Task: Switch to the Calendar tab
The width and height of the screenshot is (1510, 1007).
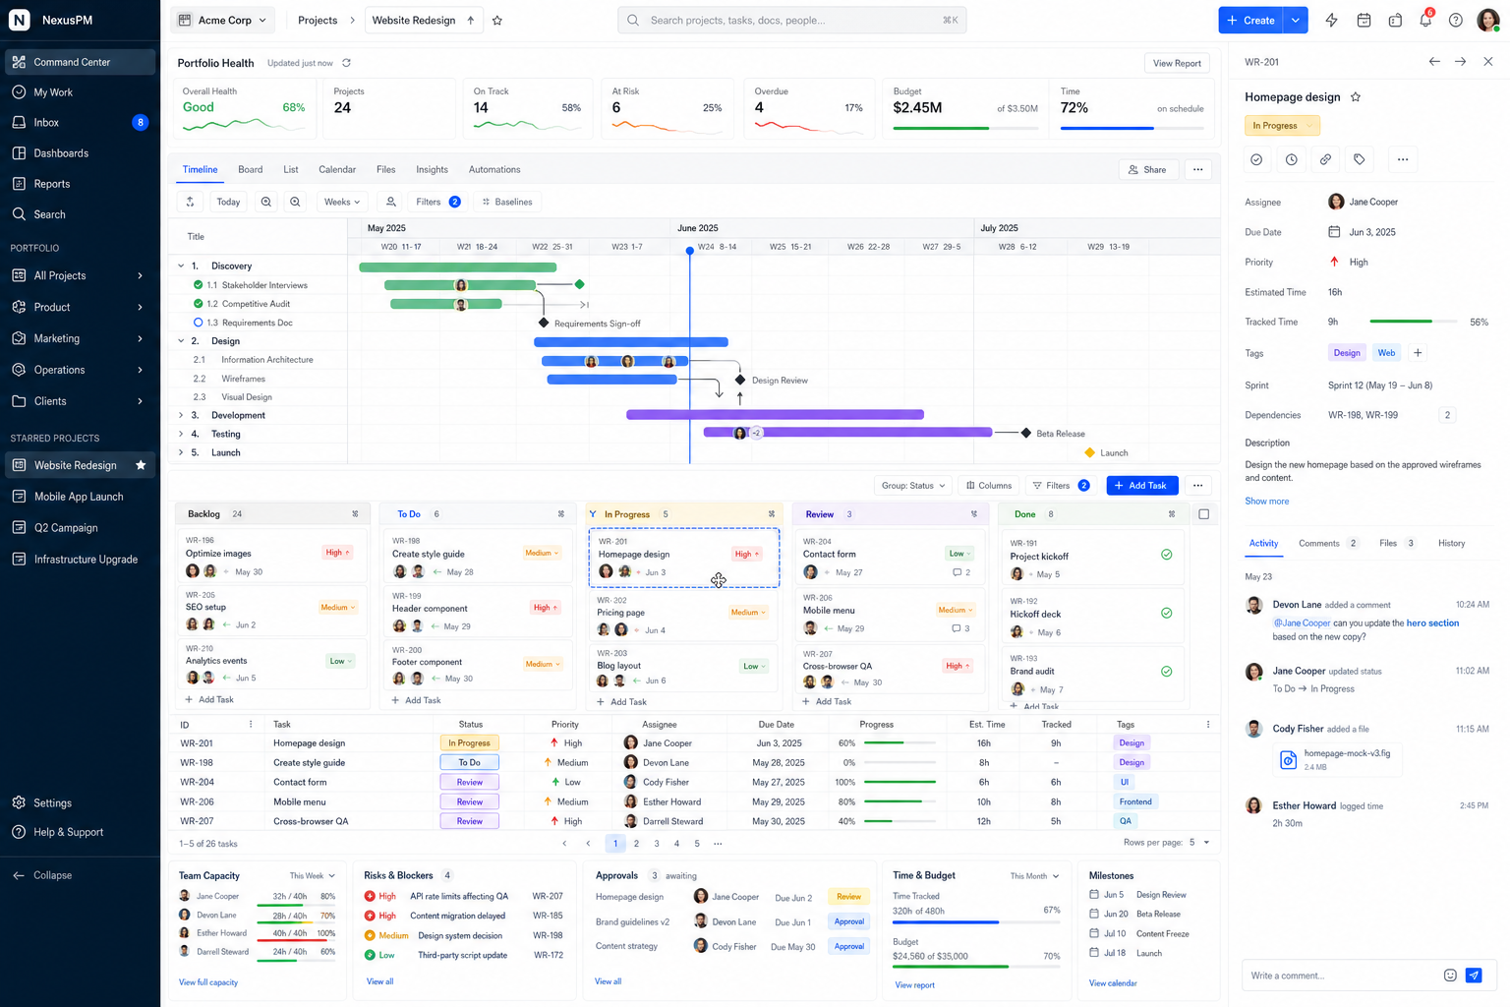Action: tap(337, 169)
